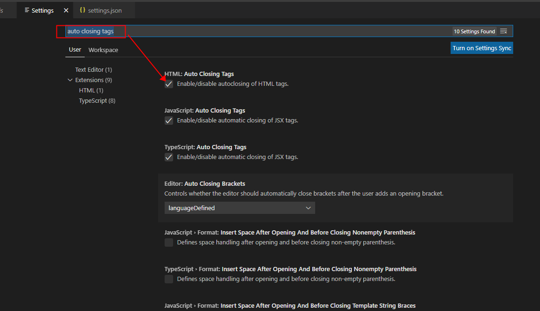Select TypeScript (8) in settings tree

(97, 100)
